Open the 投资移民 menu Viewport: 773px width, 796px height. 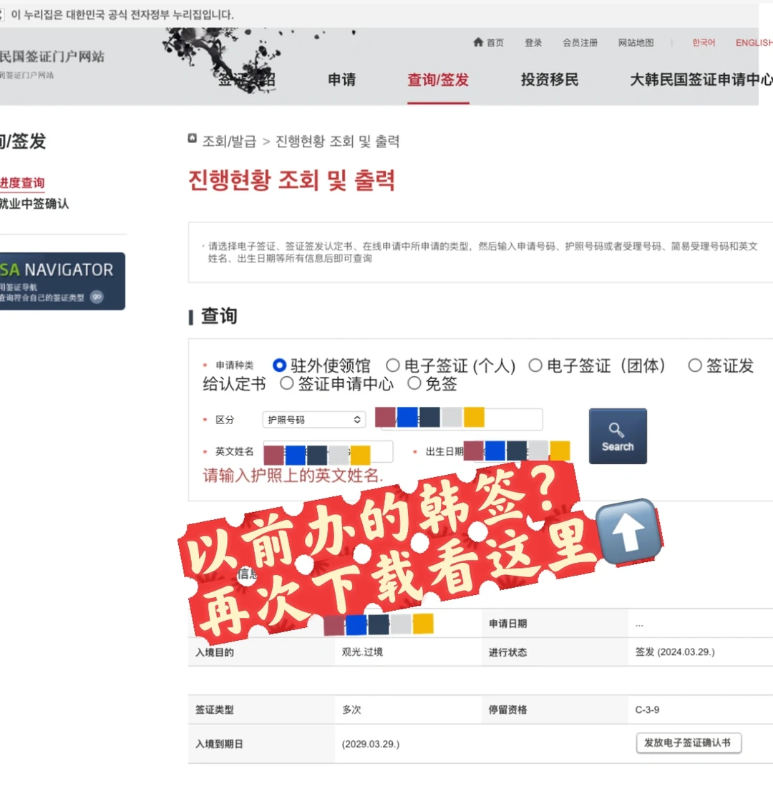548,80
